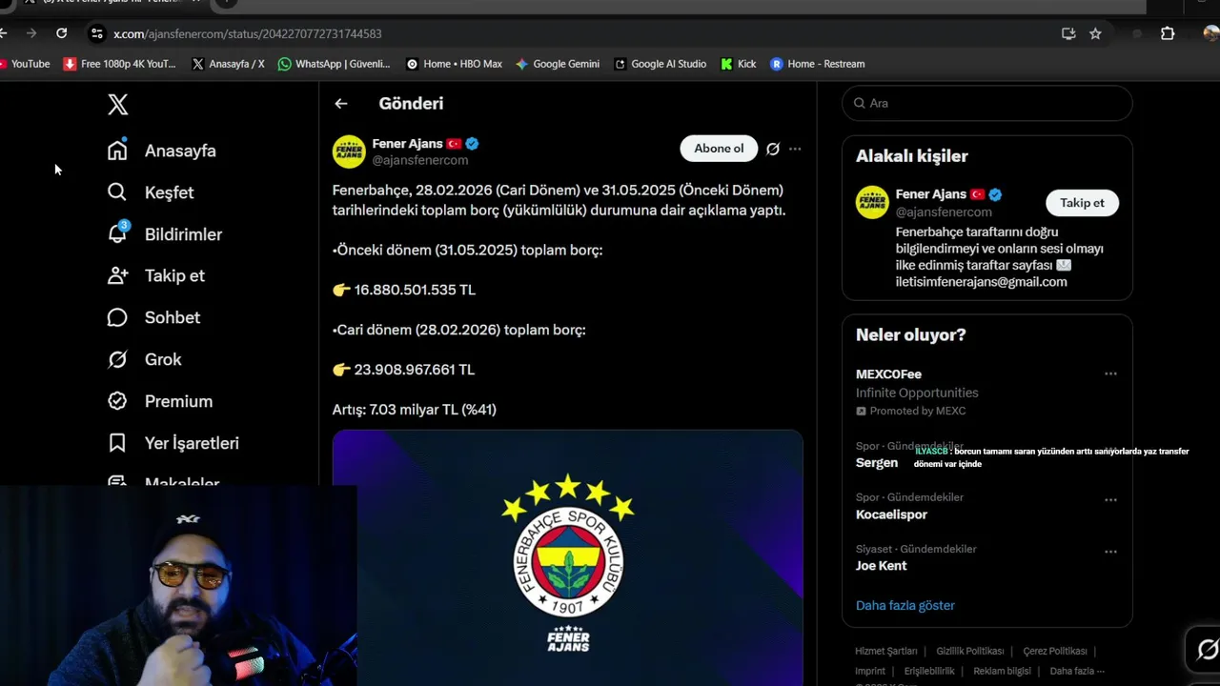This screenshot has height=686, width=1220.
Task: Click @ajansfenercom handle in post header
Action: coord(419,160)
